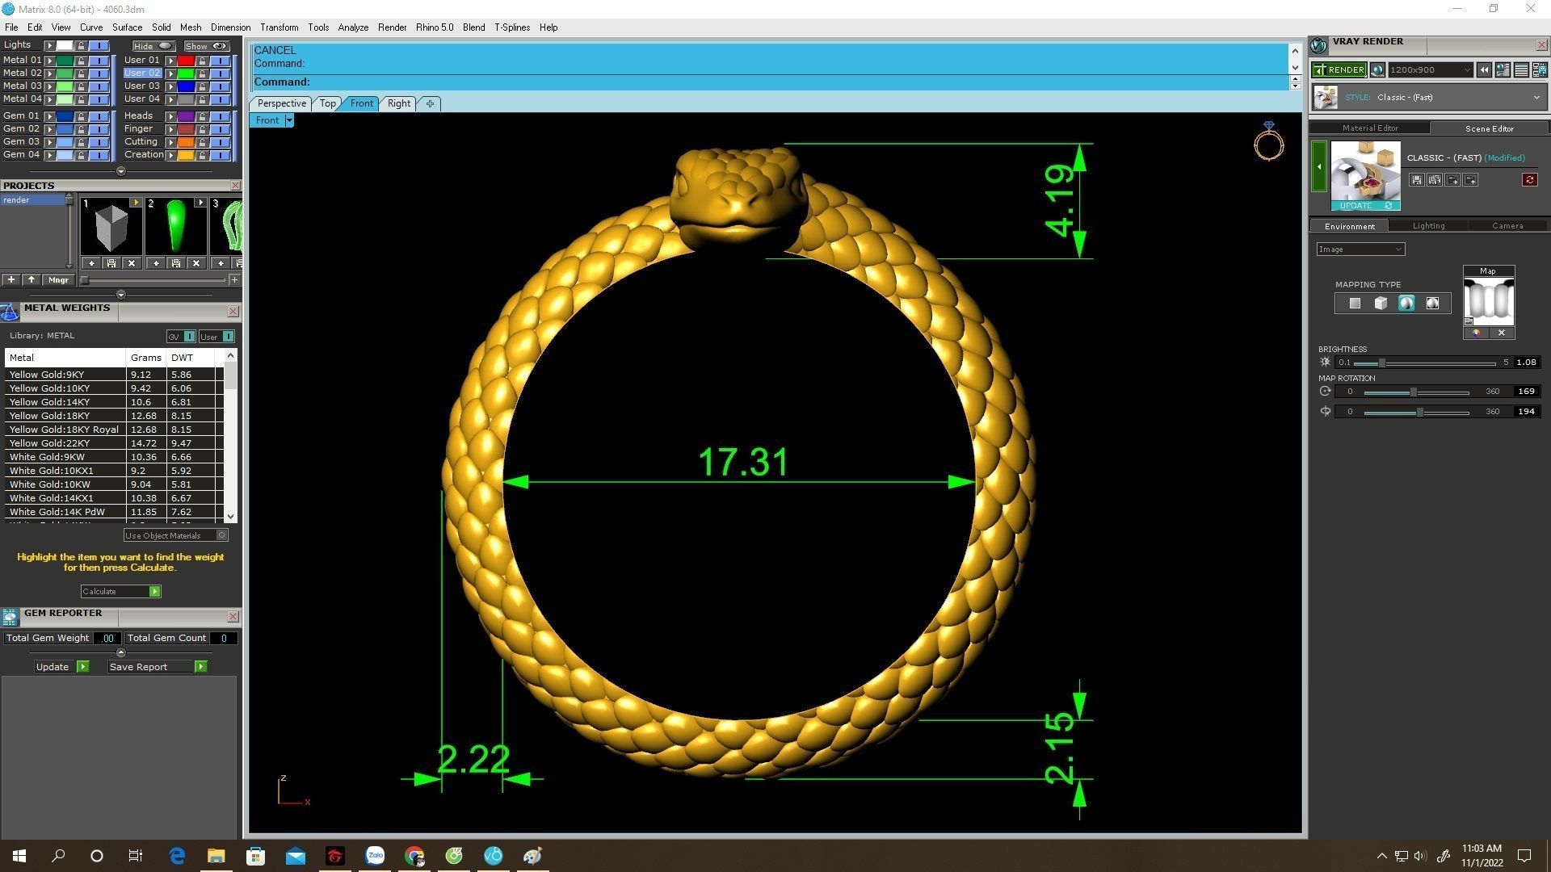Click the scene save floppy icon
Screen dimensions: 1551x872
pos(1416,180)
